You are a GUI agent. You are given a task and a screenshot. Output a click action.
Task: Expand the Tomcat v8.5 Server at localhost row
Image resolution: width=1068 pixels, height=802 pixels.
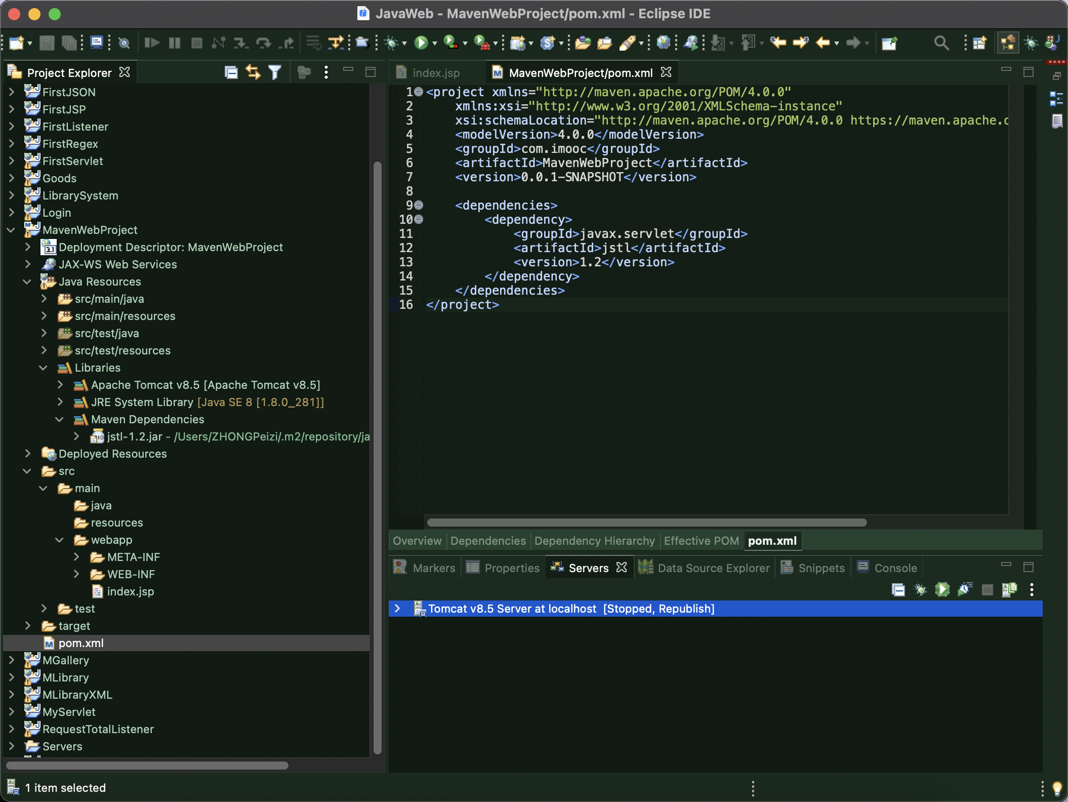[397, 609]
